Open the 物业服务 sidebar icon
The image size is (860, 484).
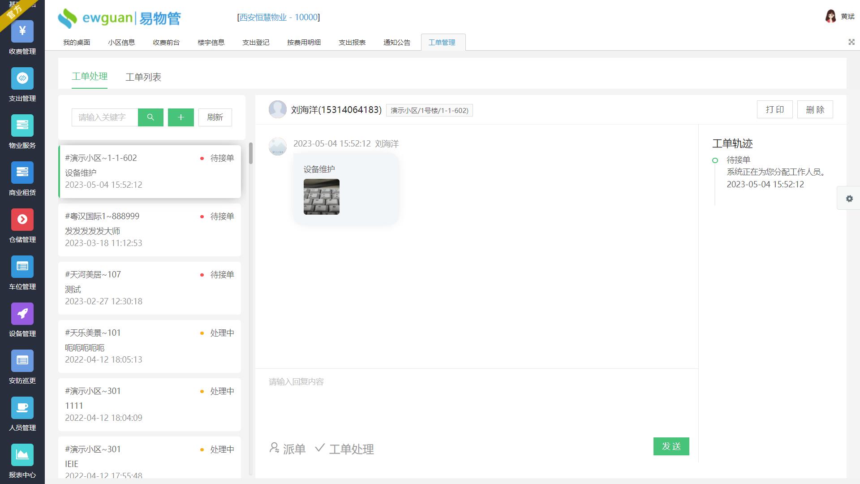click(22, 125)
